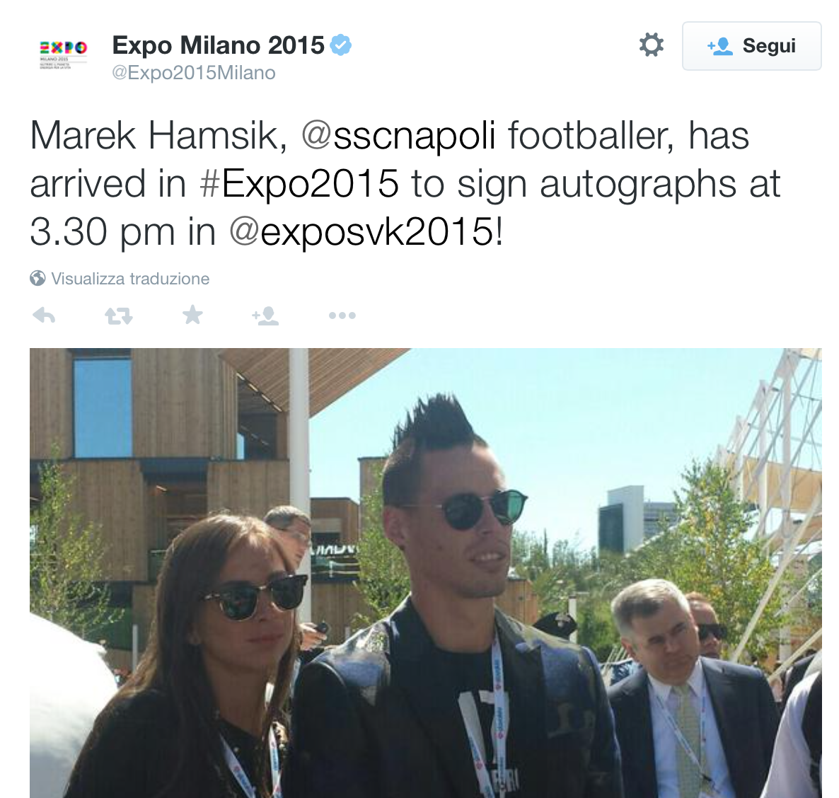Click the plus-person icon inside Segui
The width and height of the screenshot is (839, 798).
point(719,47)
